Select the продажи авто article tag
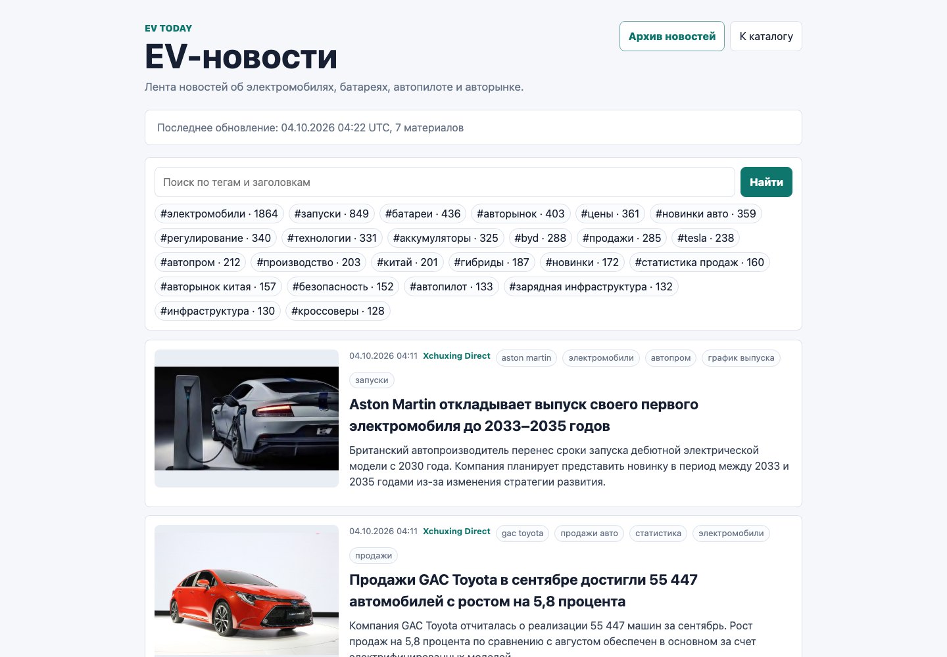The width and height of the screenshot is (947, 657). (x=589, y=533)
